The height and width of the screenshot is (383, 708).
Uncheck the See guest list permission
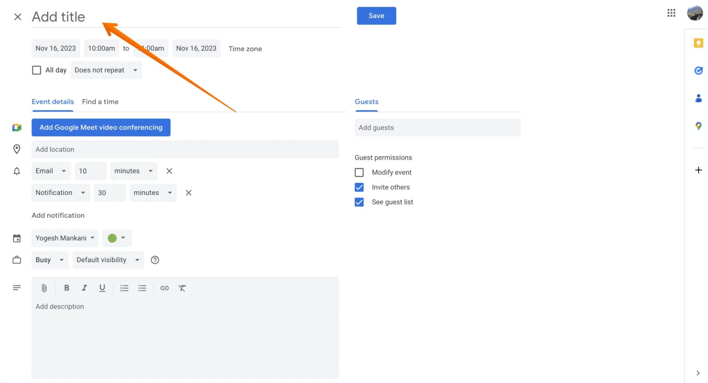(359, 202)
